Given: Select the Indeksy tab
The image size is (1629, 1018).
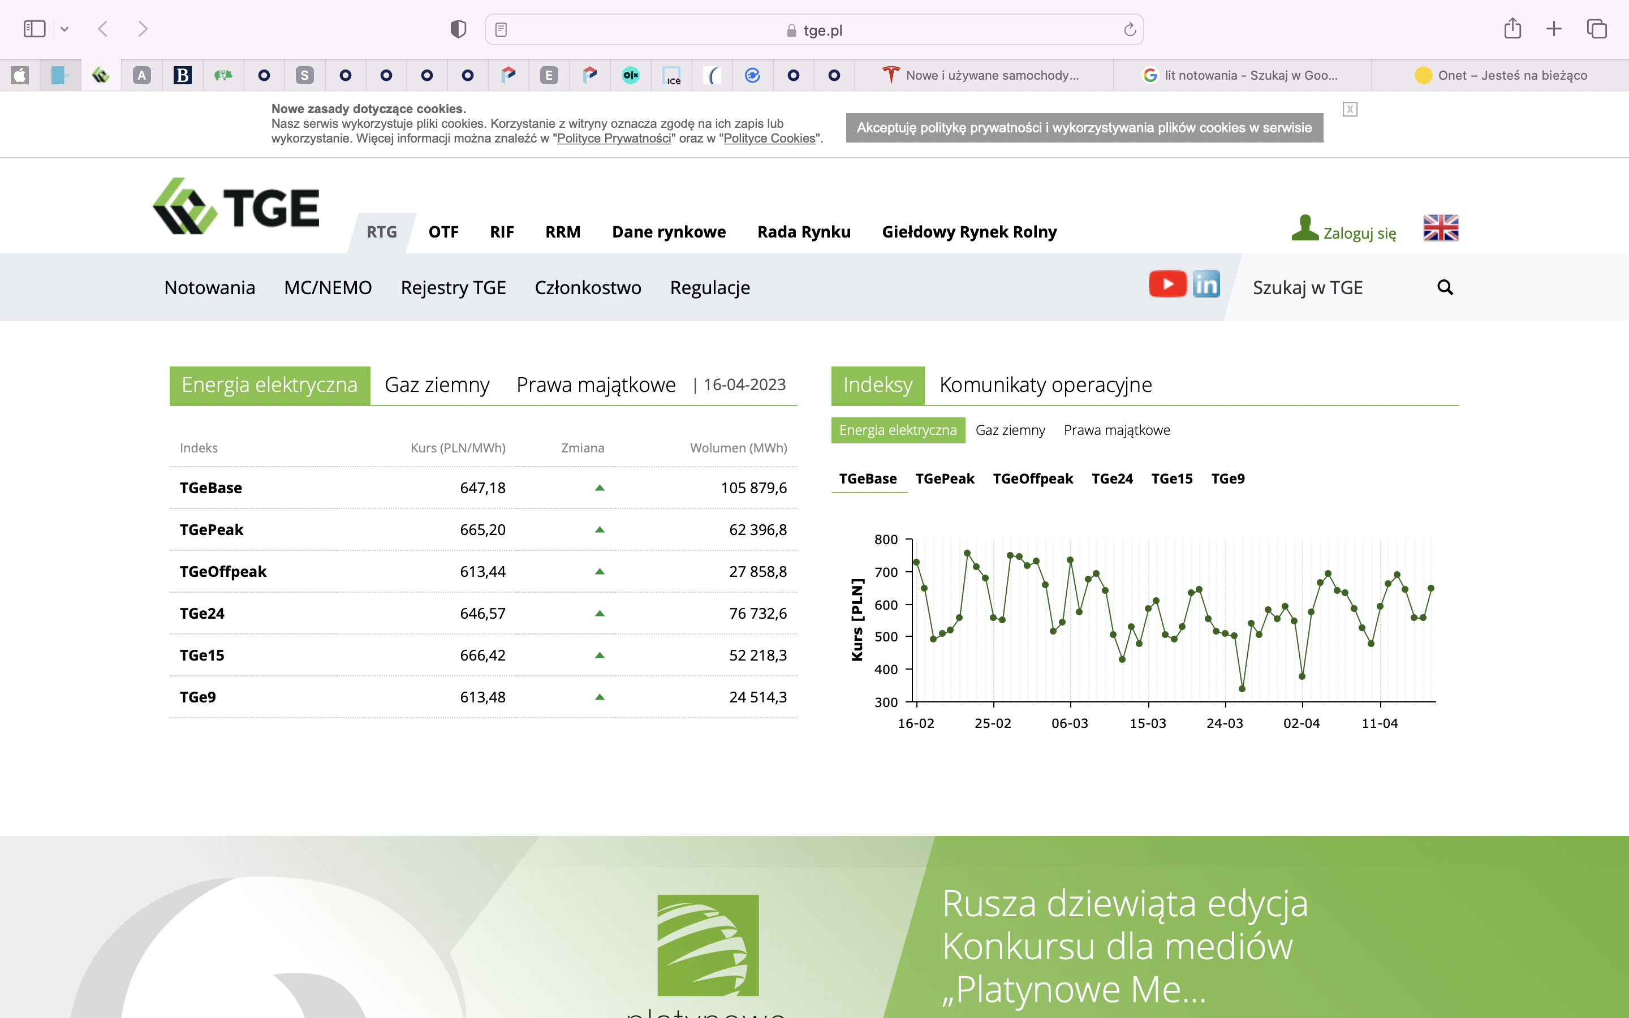Looking at the screenshot, I should click(x=878, y=385).
